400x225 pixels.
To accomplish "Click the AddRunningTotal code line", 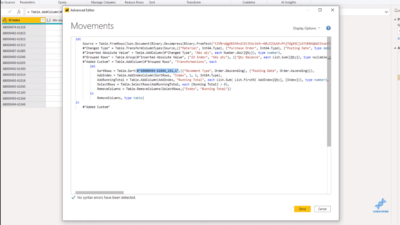I will (x=213, y=80).
